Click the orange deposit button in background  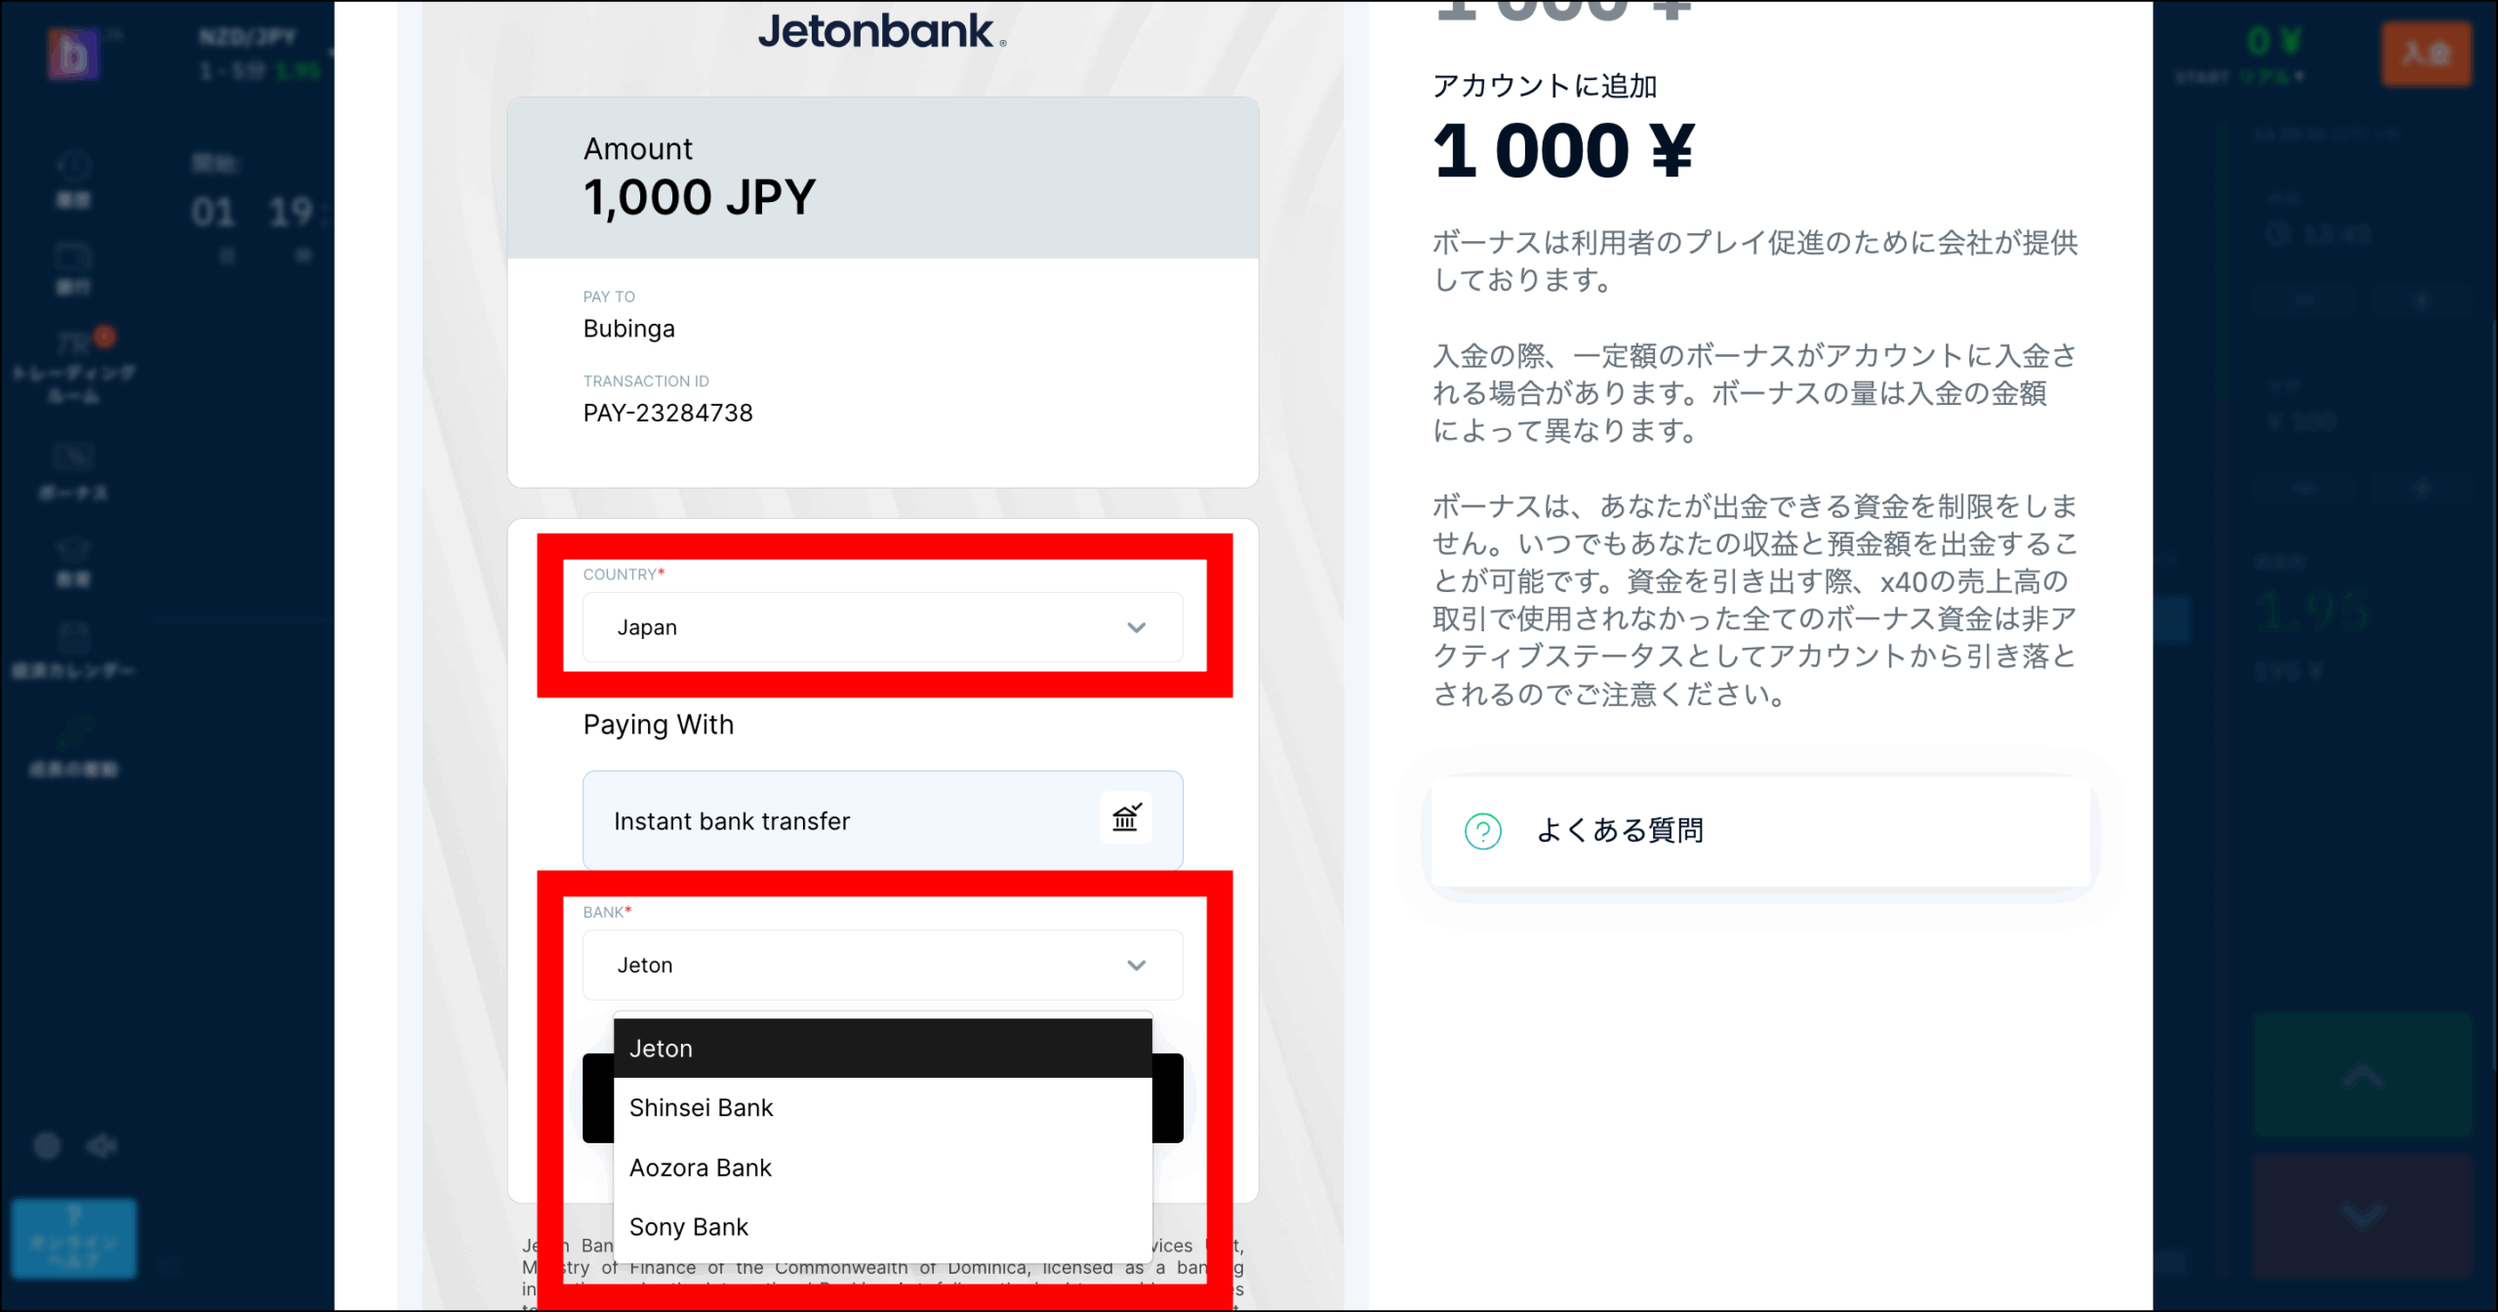(2426, 53)
